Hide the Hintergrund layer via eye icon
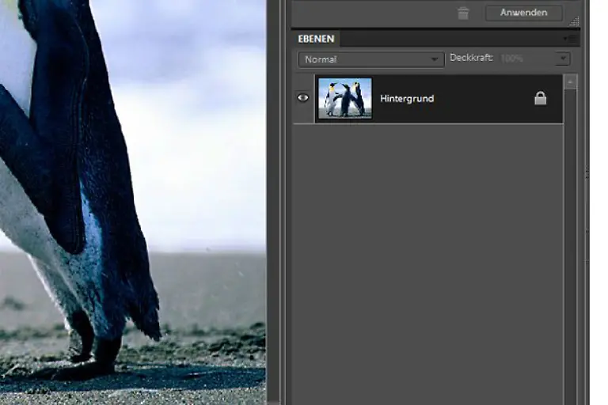This screenshot has width=608, height=405. click(302, 98)
